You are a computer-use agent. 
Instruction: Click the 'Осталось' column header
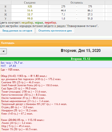[x=76, y=3]
